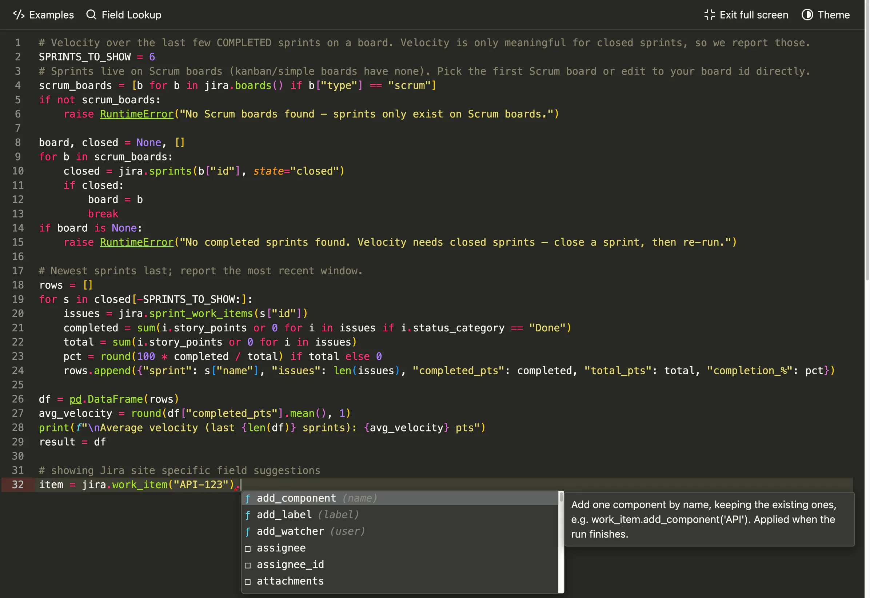The width and height of the screenshot is (870, 598).
Task: Click the comment on line 3
Action: 425,71
